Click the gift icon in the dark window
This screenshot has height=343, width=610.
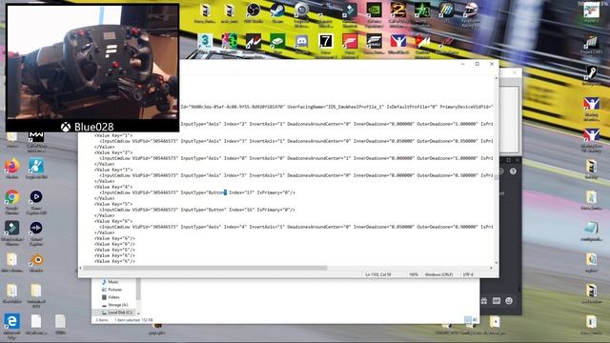[484, 301]
